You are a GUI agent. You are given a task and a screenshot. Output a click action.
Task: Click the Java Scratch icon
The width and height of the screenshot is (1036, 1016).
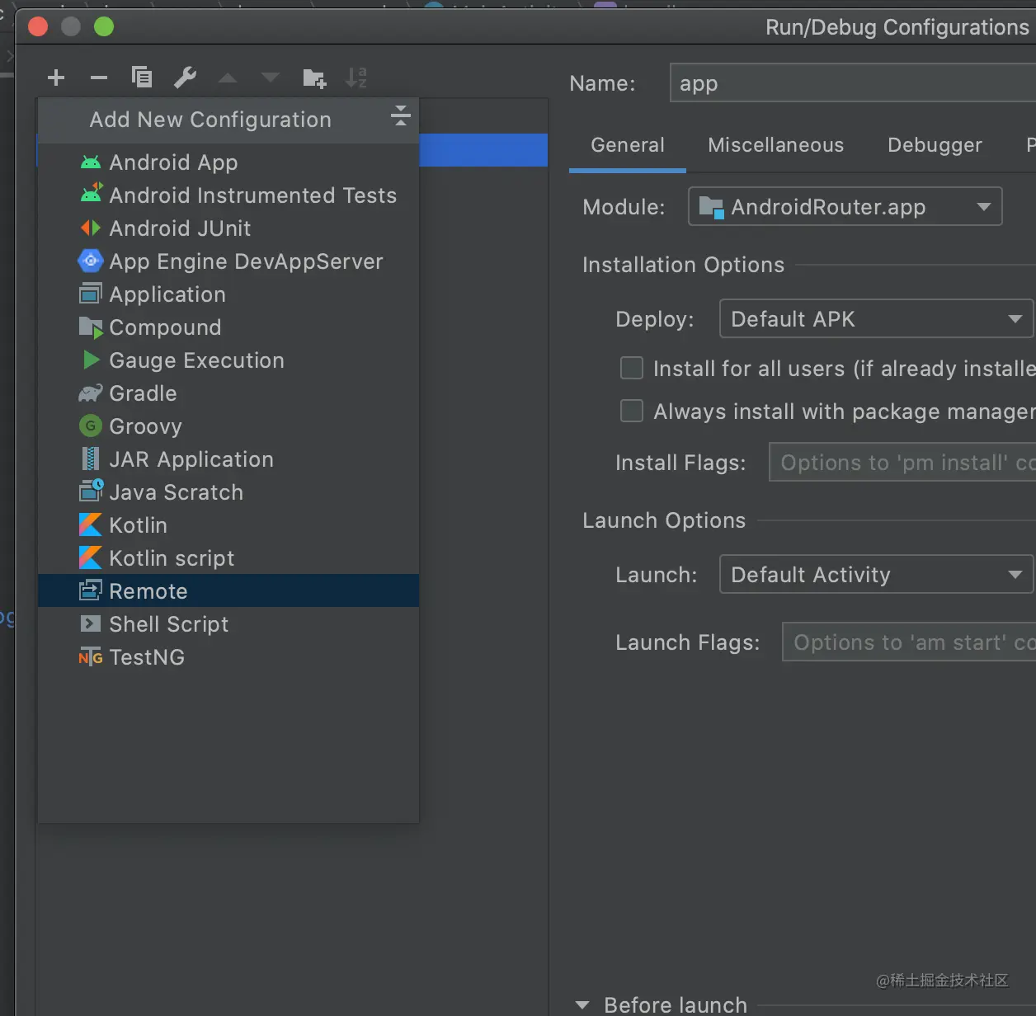[91, 491]
